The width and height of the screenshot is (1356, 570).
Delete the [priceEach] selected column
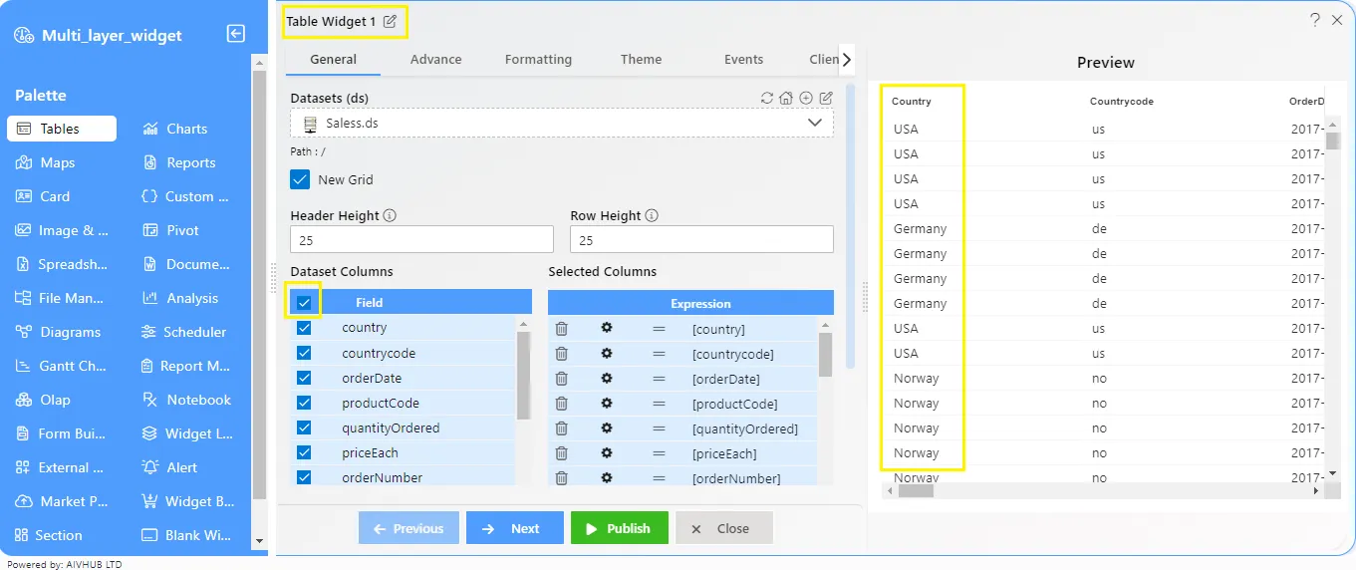click(562, 453)
